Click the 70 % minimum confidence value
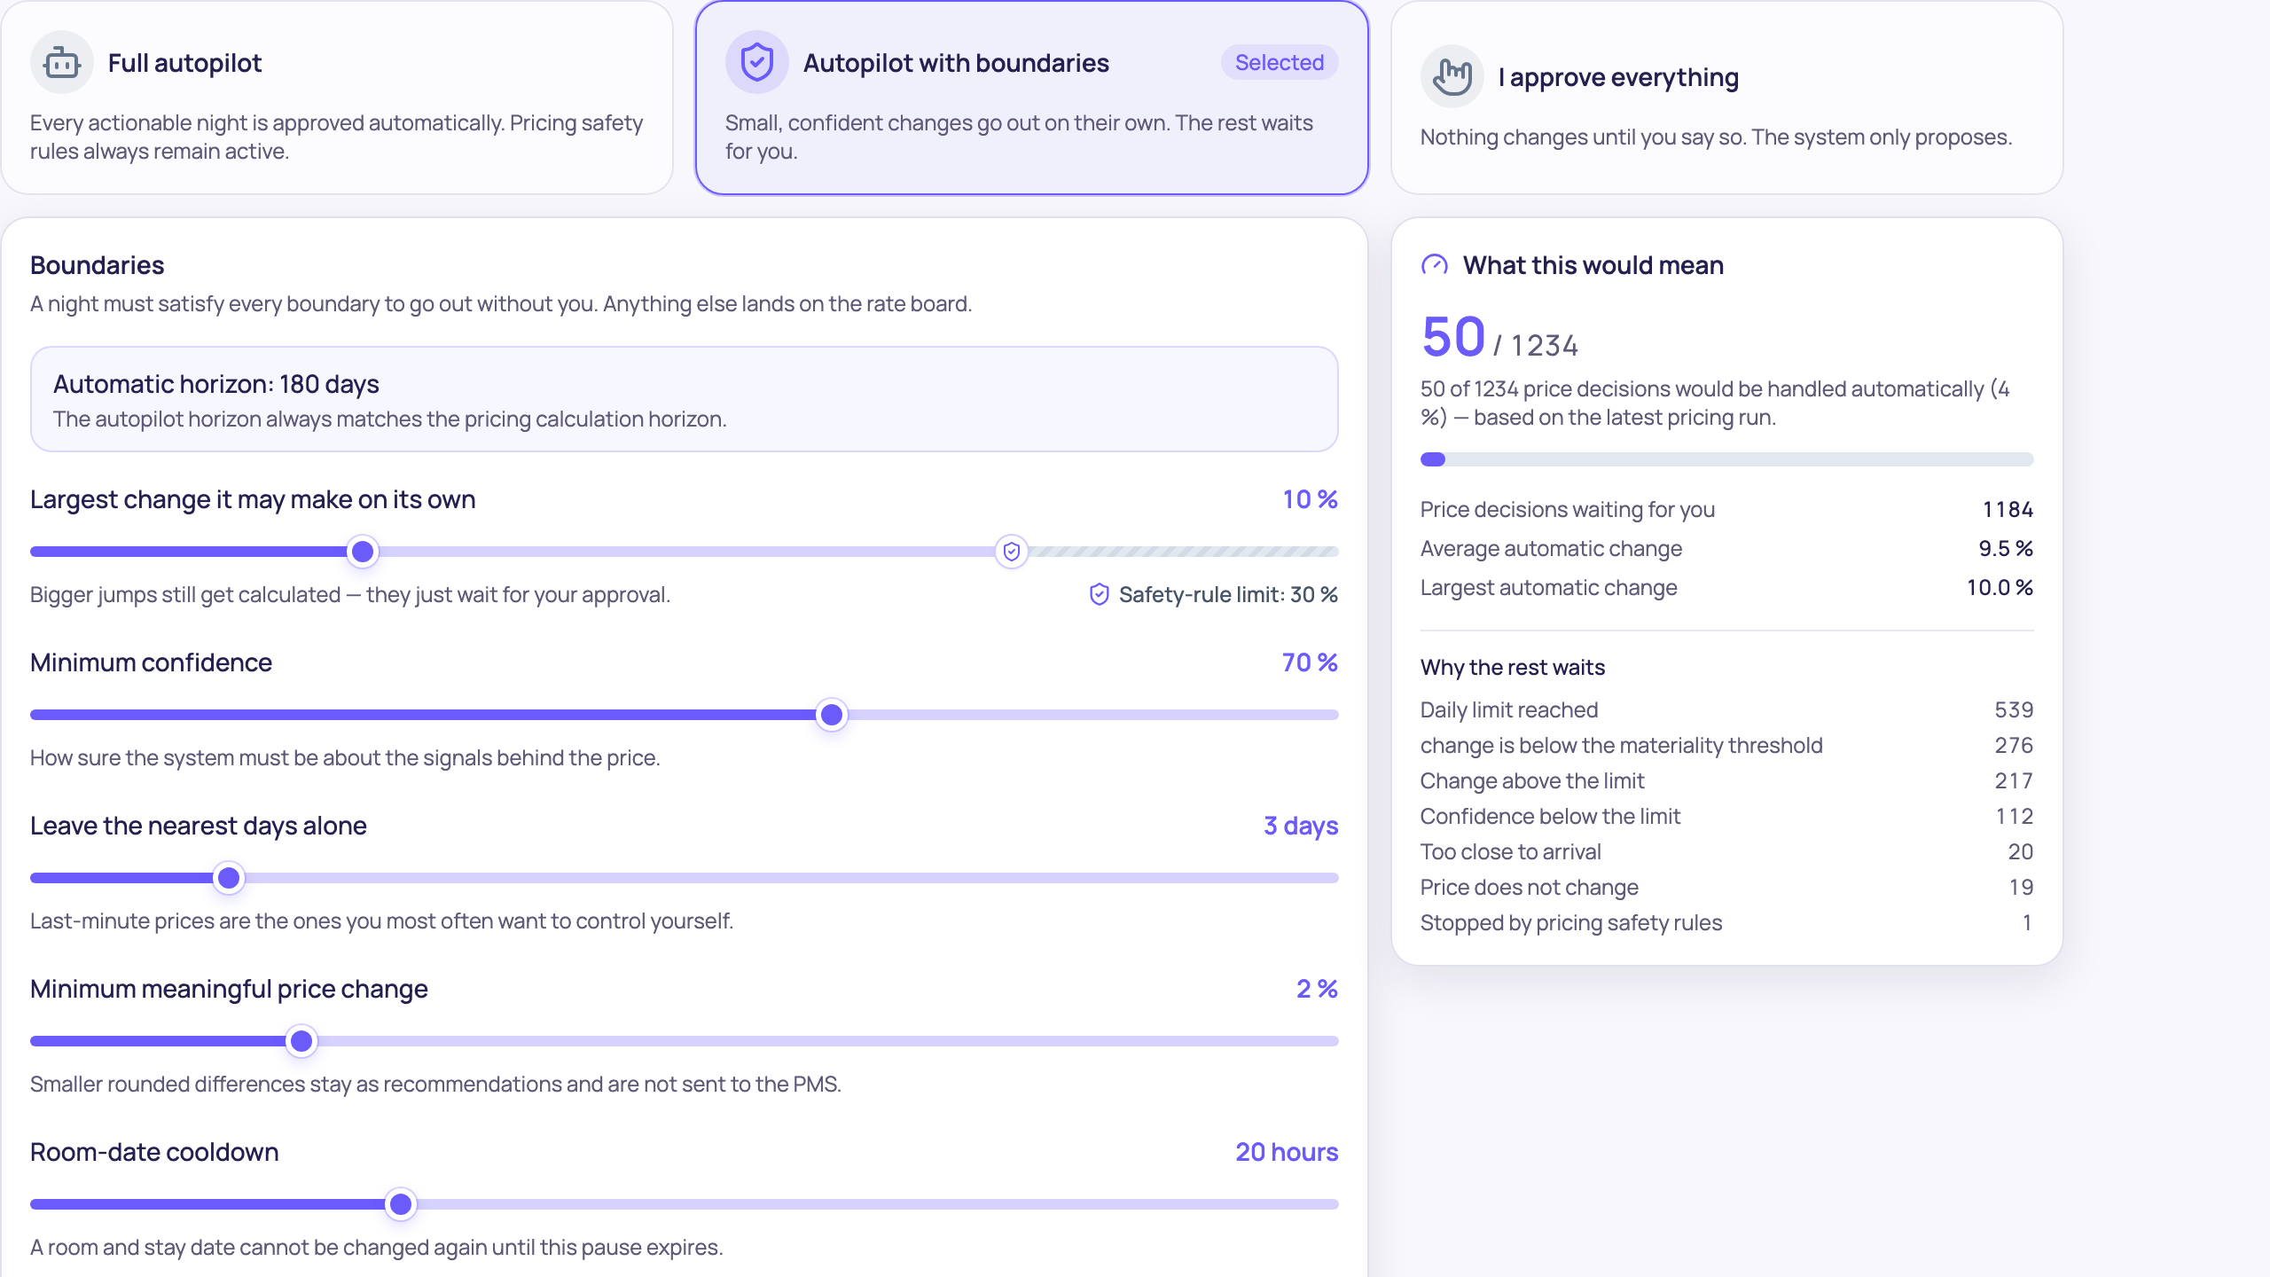 tap(1311, 662)
